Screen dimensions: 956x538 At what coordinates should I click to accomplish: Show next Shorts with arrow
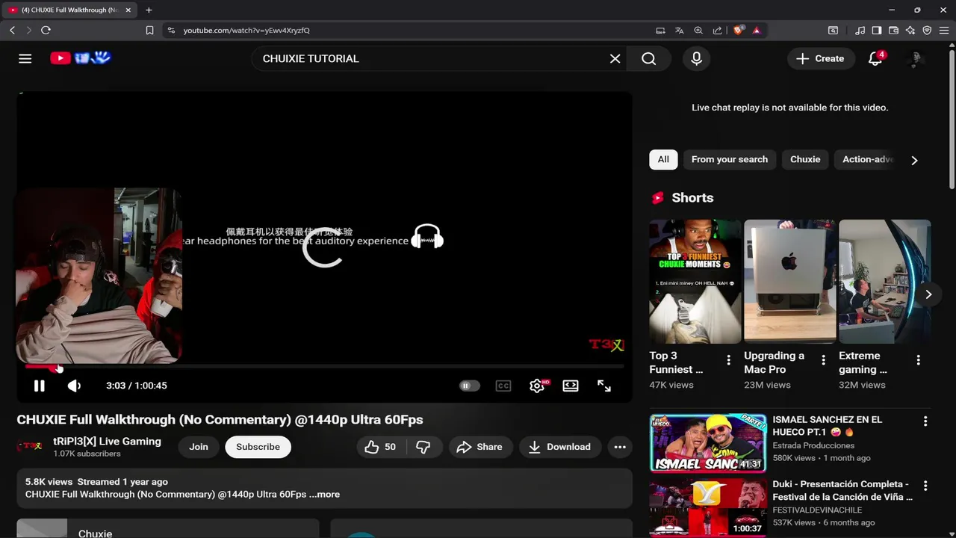pos(928,294)
